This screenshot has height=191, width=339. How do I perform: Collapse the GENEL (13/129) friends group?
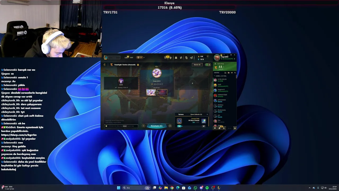coord(220,76)
